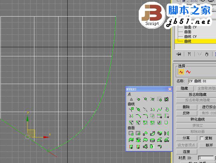Select Create Cap Surface tool

coord(152,140)
